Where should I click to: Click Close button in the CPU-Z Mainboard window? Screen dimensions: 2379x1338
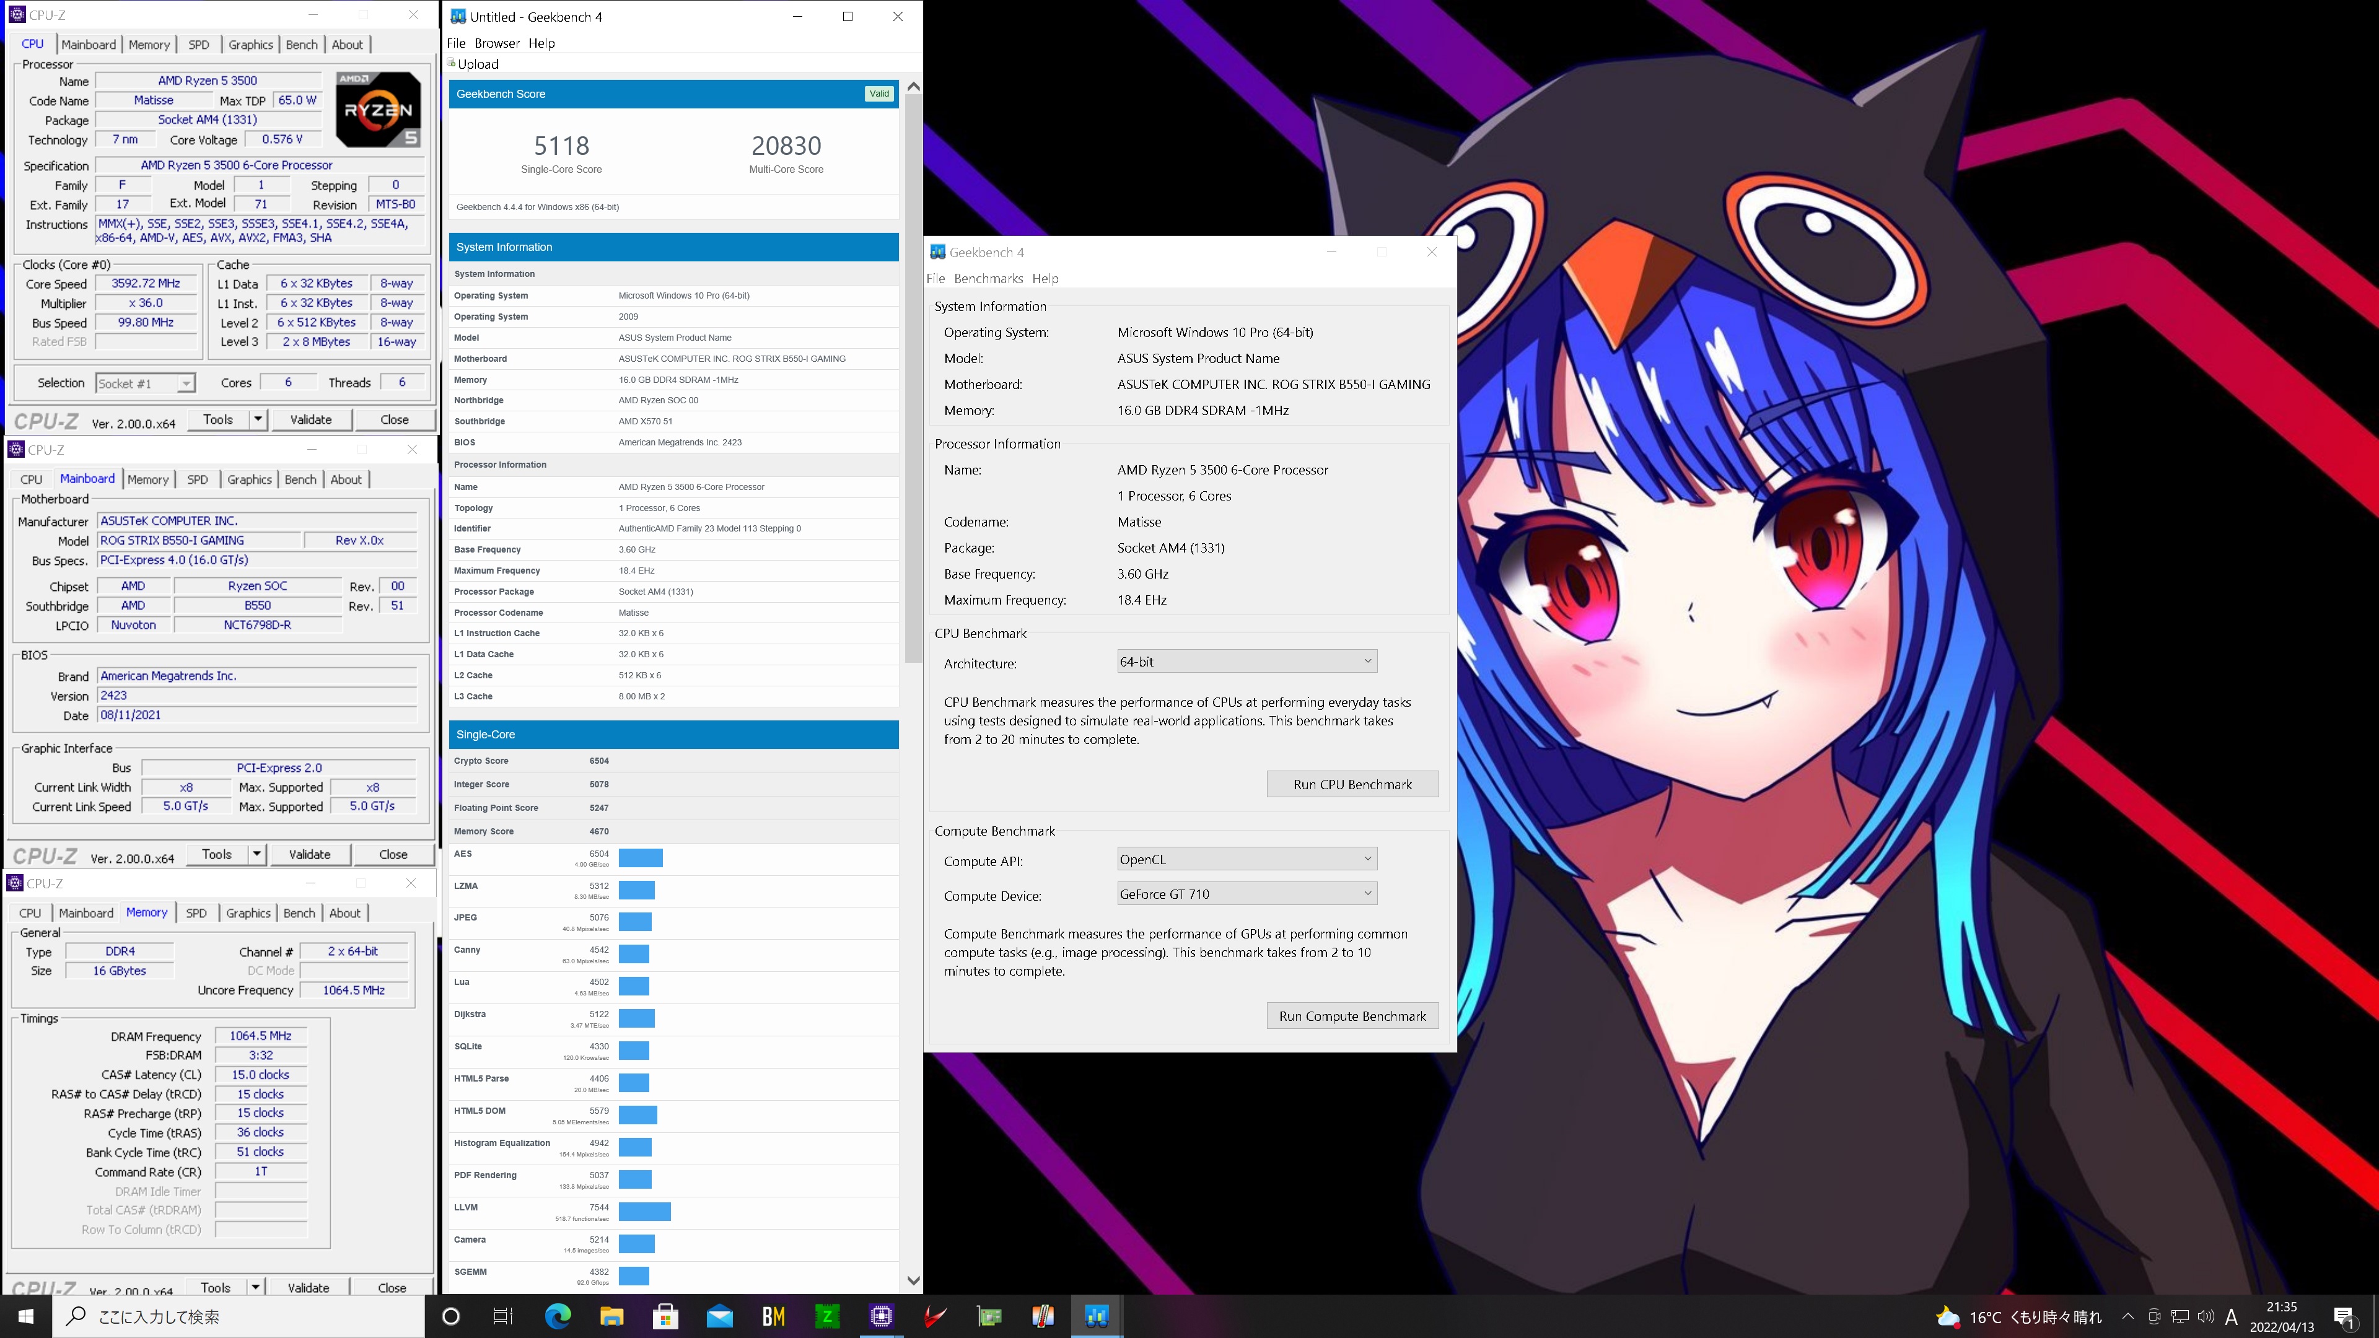tap(393, 854)
